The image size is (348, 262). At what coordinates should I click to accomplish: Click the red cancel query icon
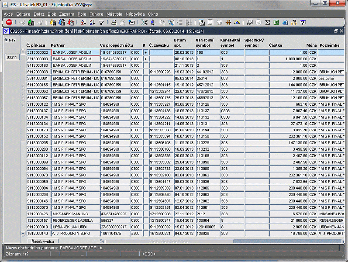[71, 22]
